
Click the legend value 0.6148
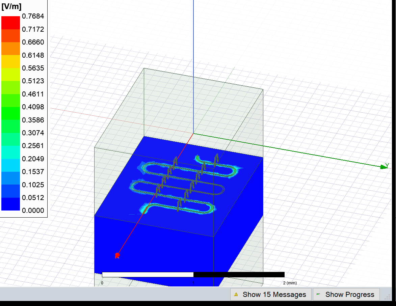tap(33, 55)
